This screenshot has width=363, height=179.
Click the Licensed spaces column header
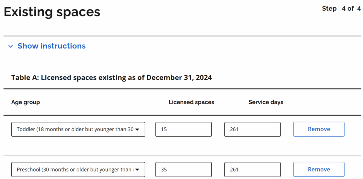191,102
